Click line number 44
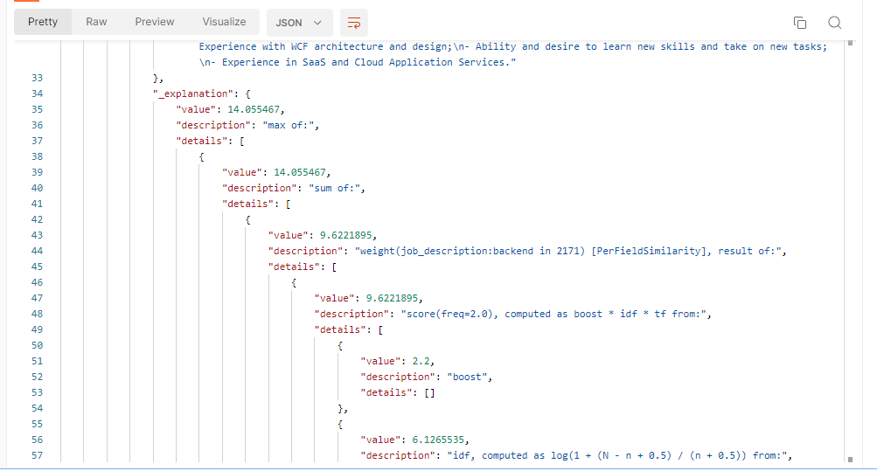877x471 pixels. tap(37, 251)
